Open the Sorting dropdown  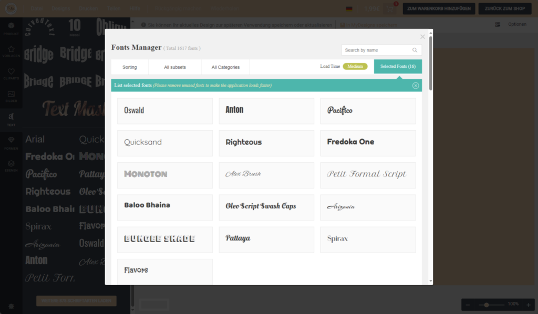click(130, 67)
